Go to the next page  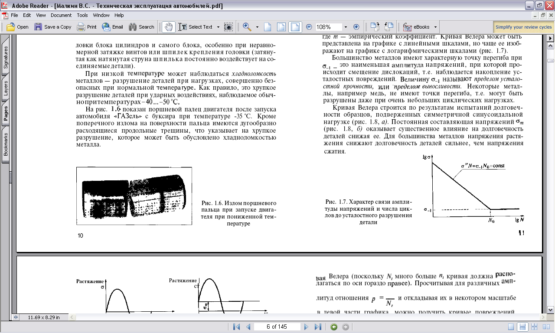(x=306, y=326)
